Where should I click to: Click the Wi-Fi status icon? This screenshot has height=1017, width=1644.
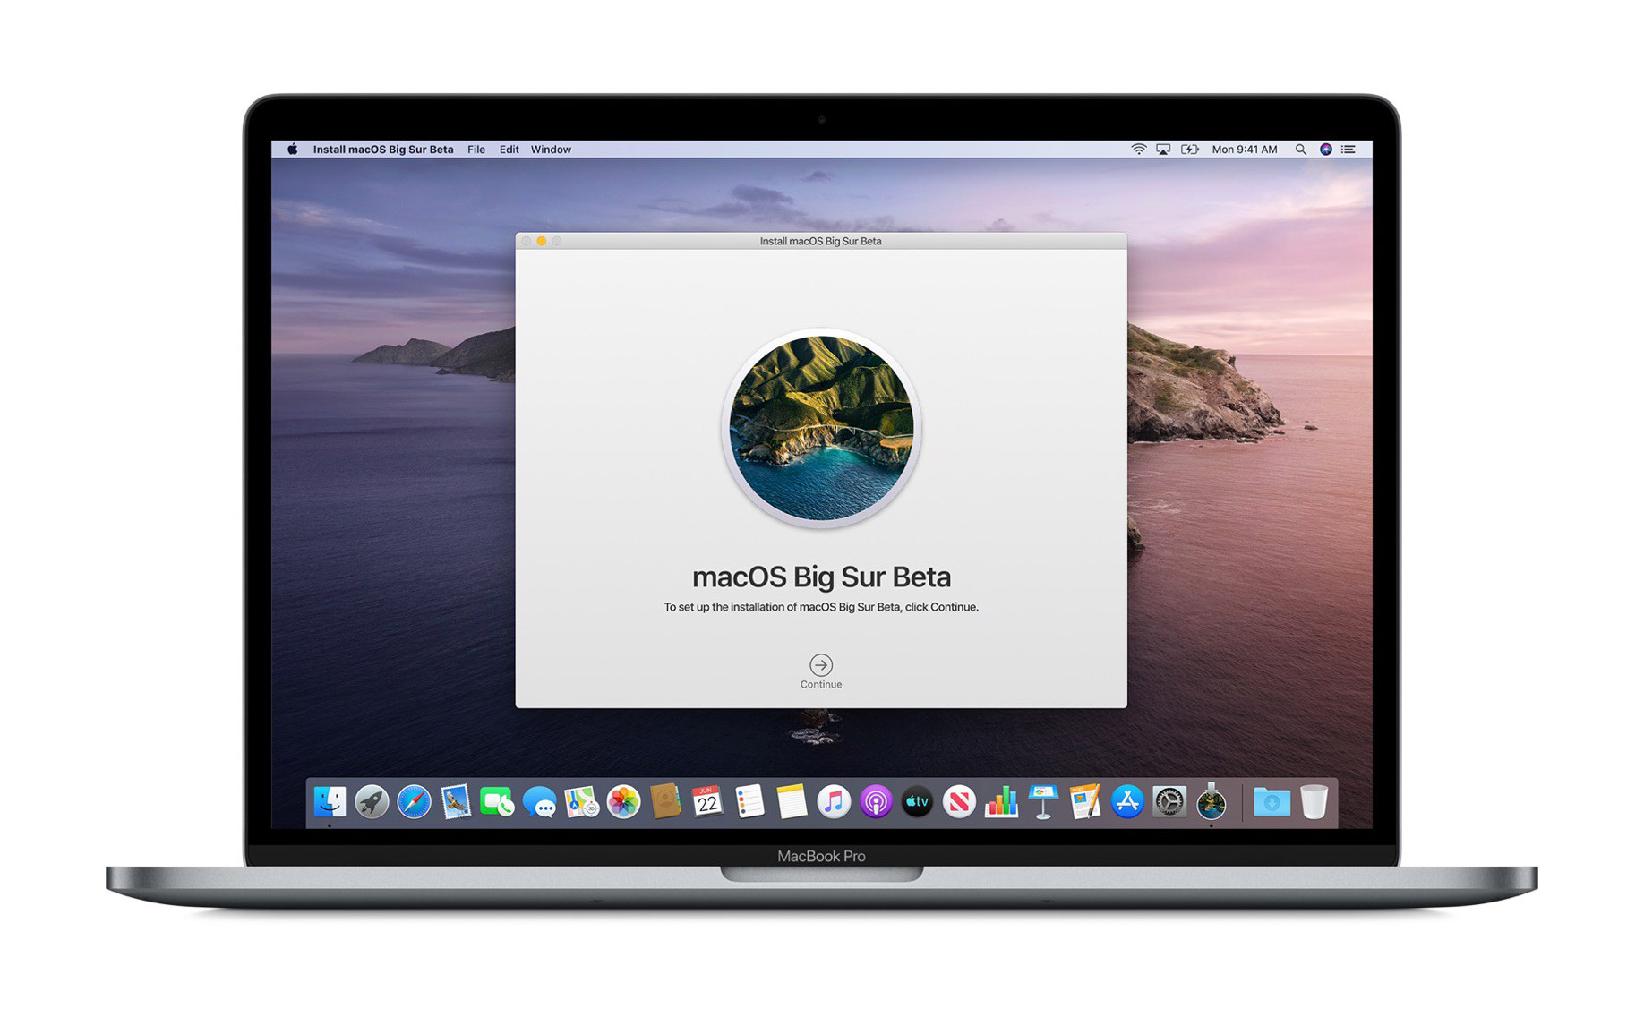pos(1138,150)
